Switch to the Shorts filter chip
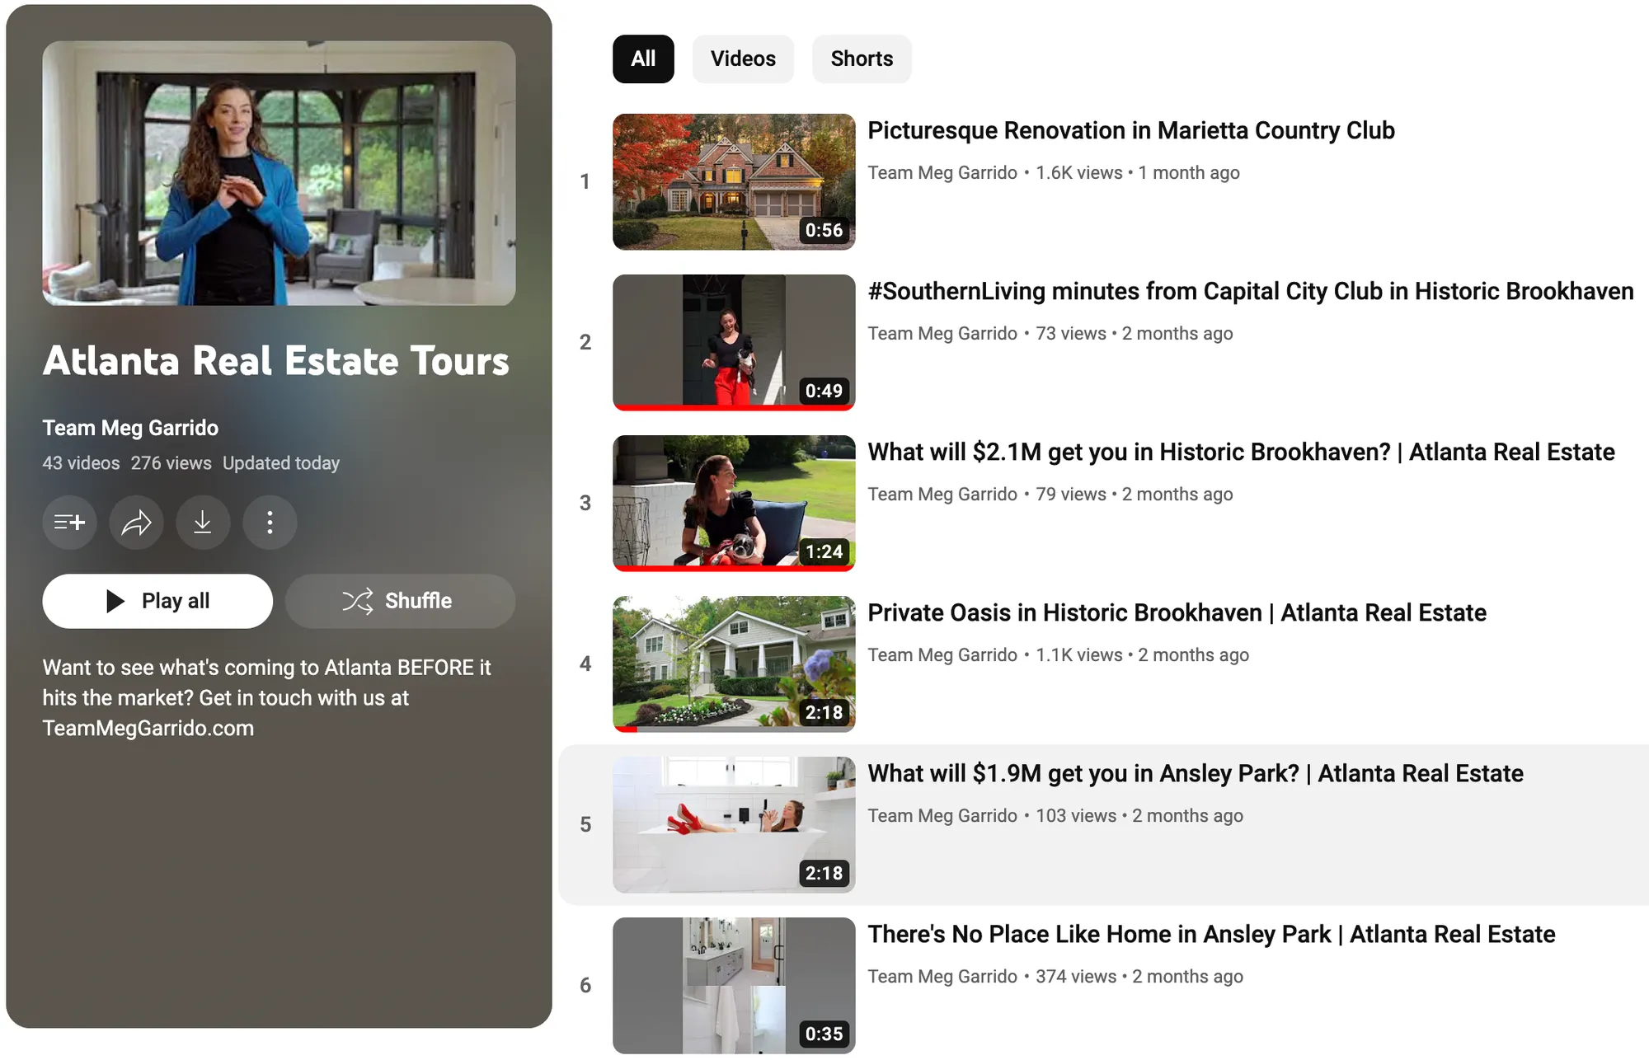The height and width of the screenshot is (1060, 1649). point(862,59)
